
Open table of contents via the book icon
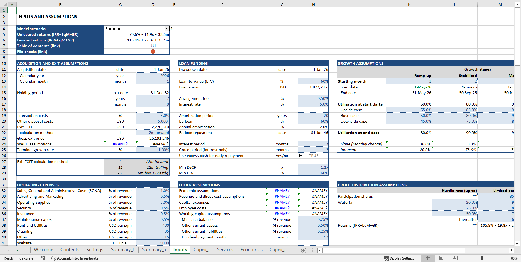(x=153, y=46)
